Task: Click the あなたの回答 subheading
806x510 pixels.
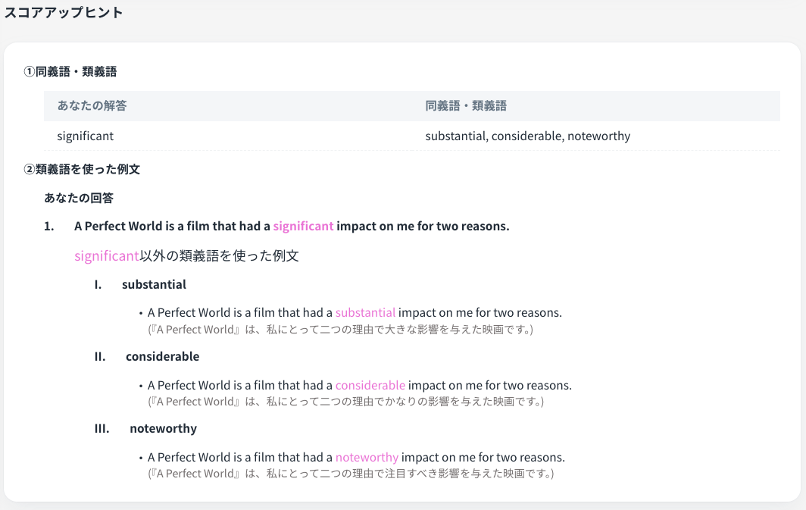Action: pyautogui.click(x=79, y=198)
